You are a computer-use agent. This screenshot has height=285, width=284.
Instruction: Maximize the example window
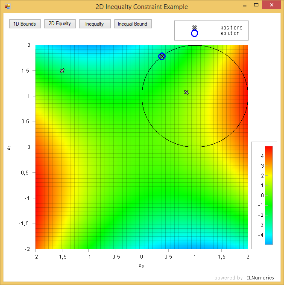click(x=256, y=6)
